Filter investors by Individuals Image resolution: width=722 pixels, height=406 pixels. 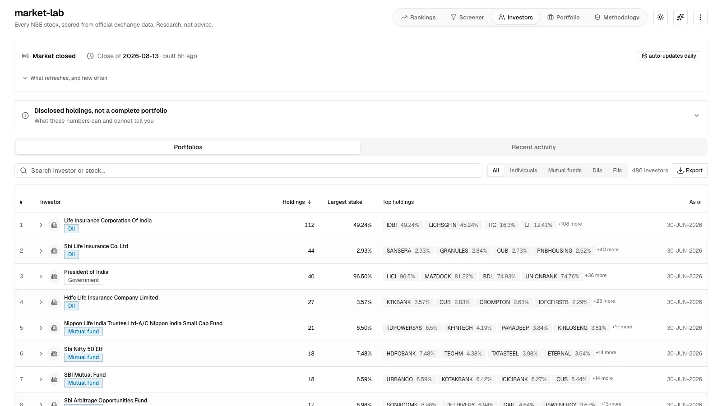point(523,171)
